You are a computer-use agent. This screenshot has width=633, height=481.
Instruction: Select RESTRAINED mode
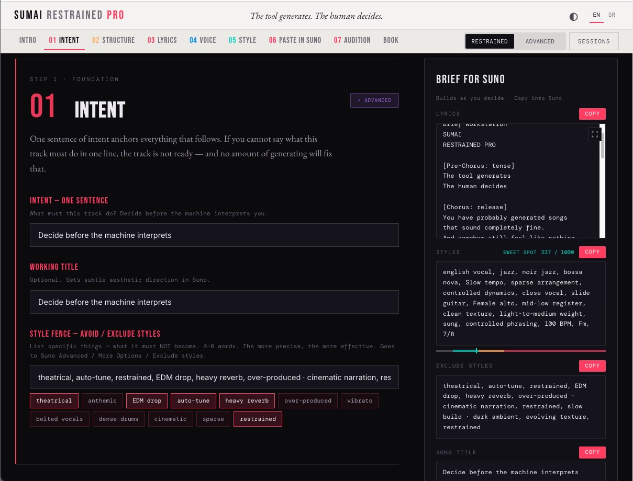click(490, 41)
